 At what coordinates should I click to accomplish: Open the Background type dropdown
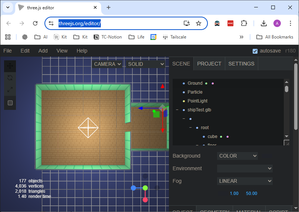point(237,156)
